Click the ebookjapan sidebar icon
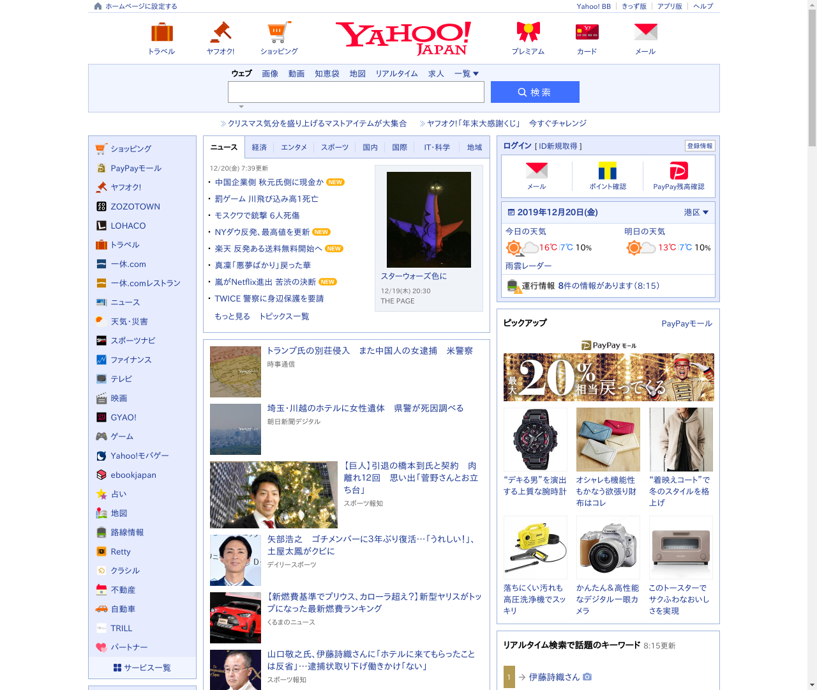This screenshot has height=690, width=817. click(101, 475)
